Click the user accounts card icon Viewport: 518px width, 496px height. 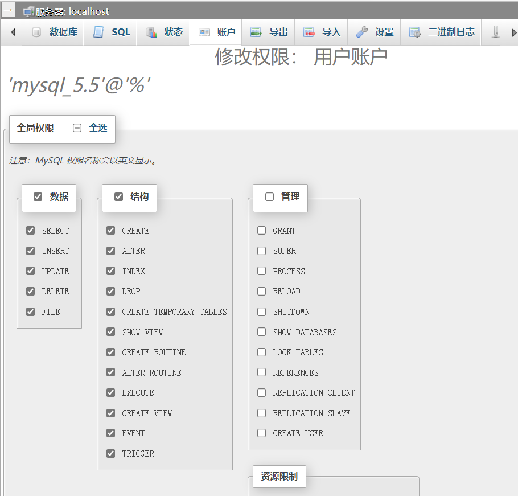click(204, 32)
